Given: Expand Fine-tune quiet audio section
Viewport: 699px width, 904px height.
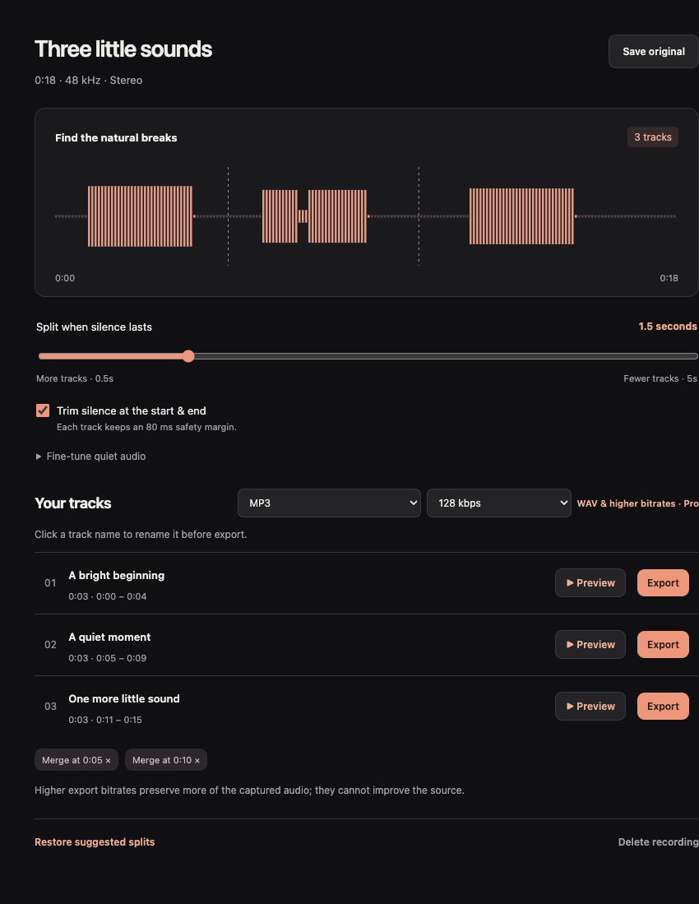Looking at the screenshot, I should [91, 456].
